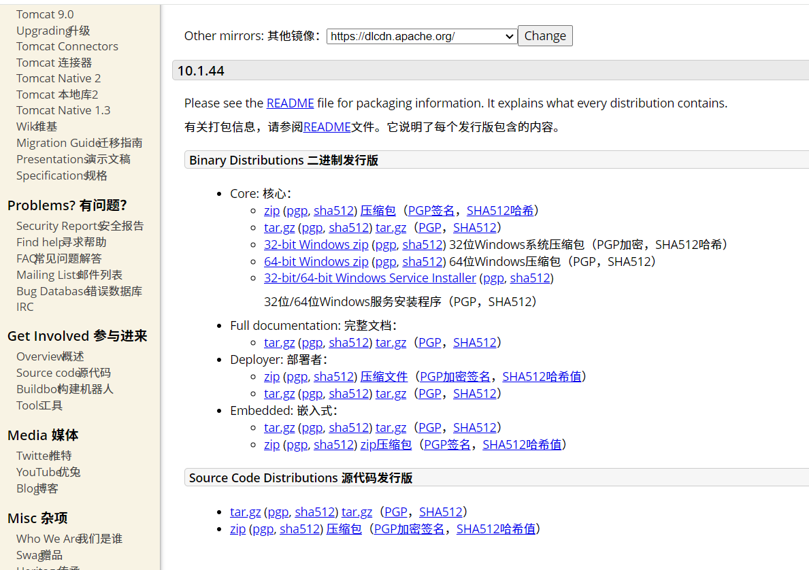The width and height of the screenshot is (809, 570).
Task: Open source zip SHA512哈希值 link
Action: point(496,529)
